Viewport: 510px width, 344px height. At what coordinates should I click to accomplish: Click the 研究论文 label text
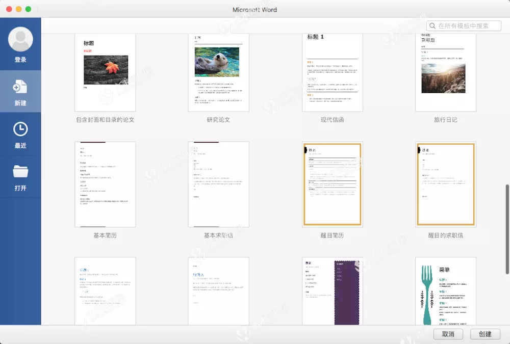click(x=219, y=120)
